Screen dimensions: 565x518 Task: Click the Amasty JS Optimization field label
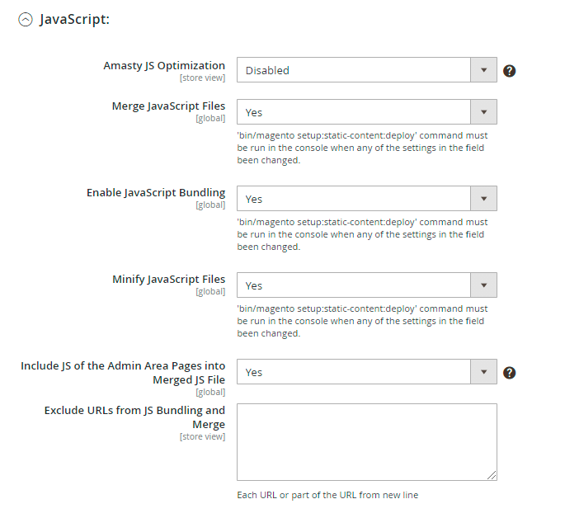click(x=164, y=65)
